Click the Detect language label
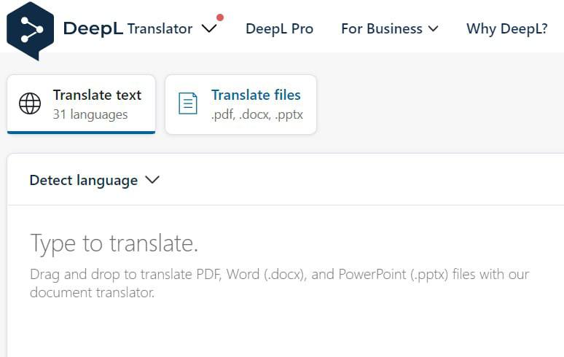The image size is (564, 357). tap(84, 180)
